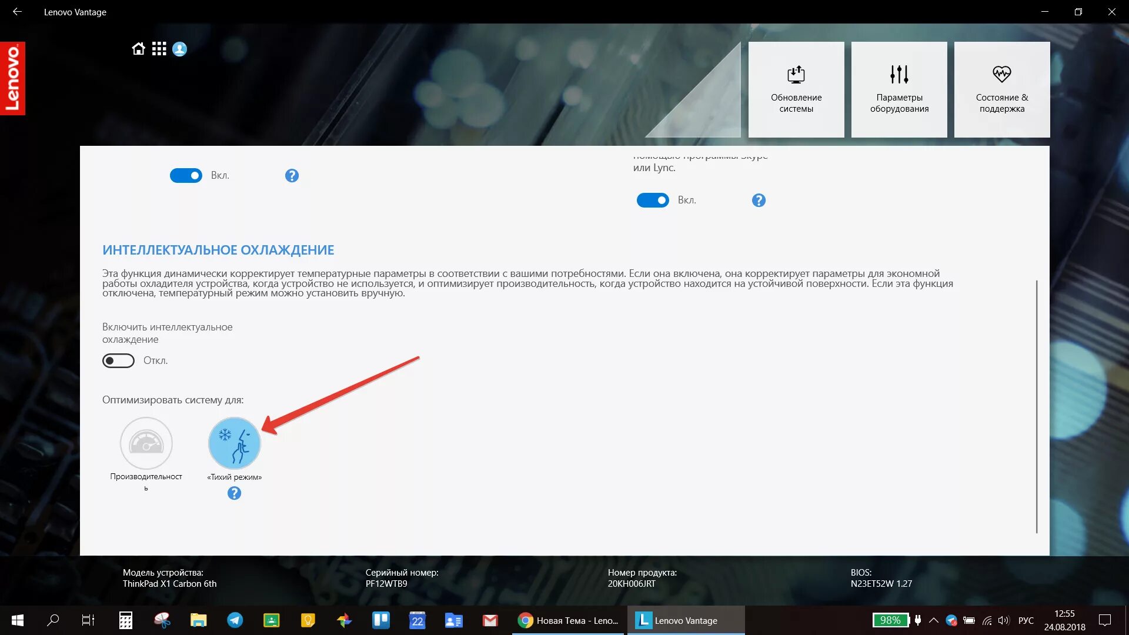Turn off the upper-left Вкл. toggle
Viewport: 1129px width, 635px height.
[x=186, y=175]
